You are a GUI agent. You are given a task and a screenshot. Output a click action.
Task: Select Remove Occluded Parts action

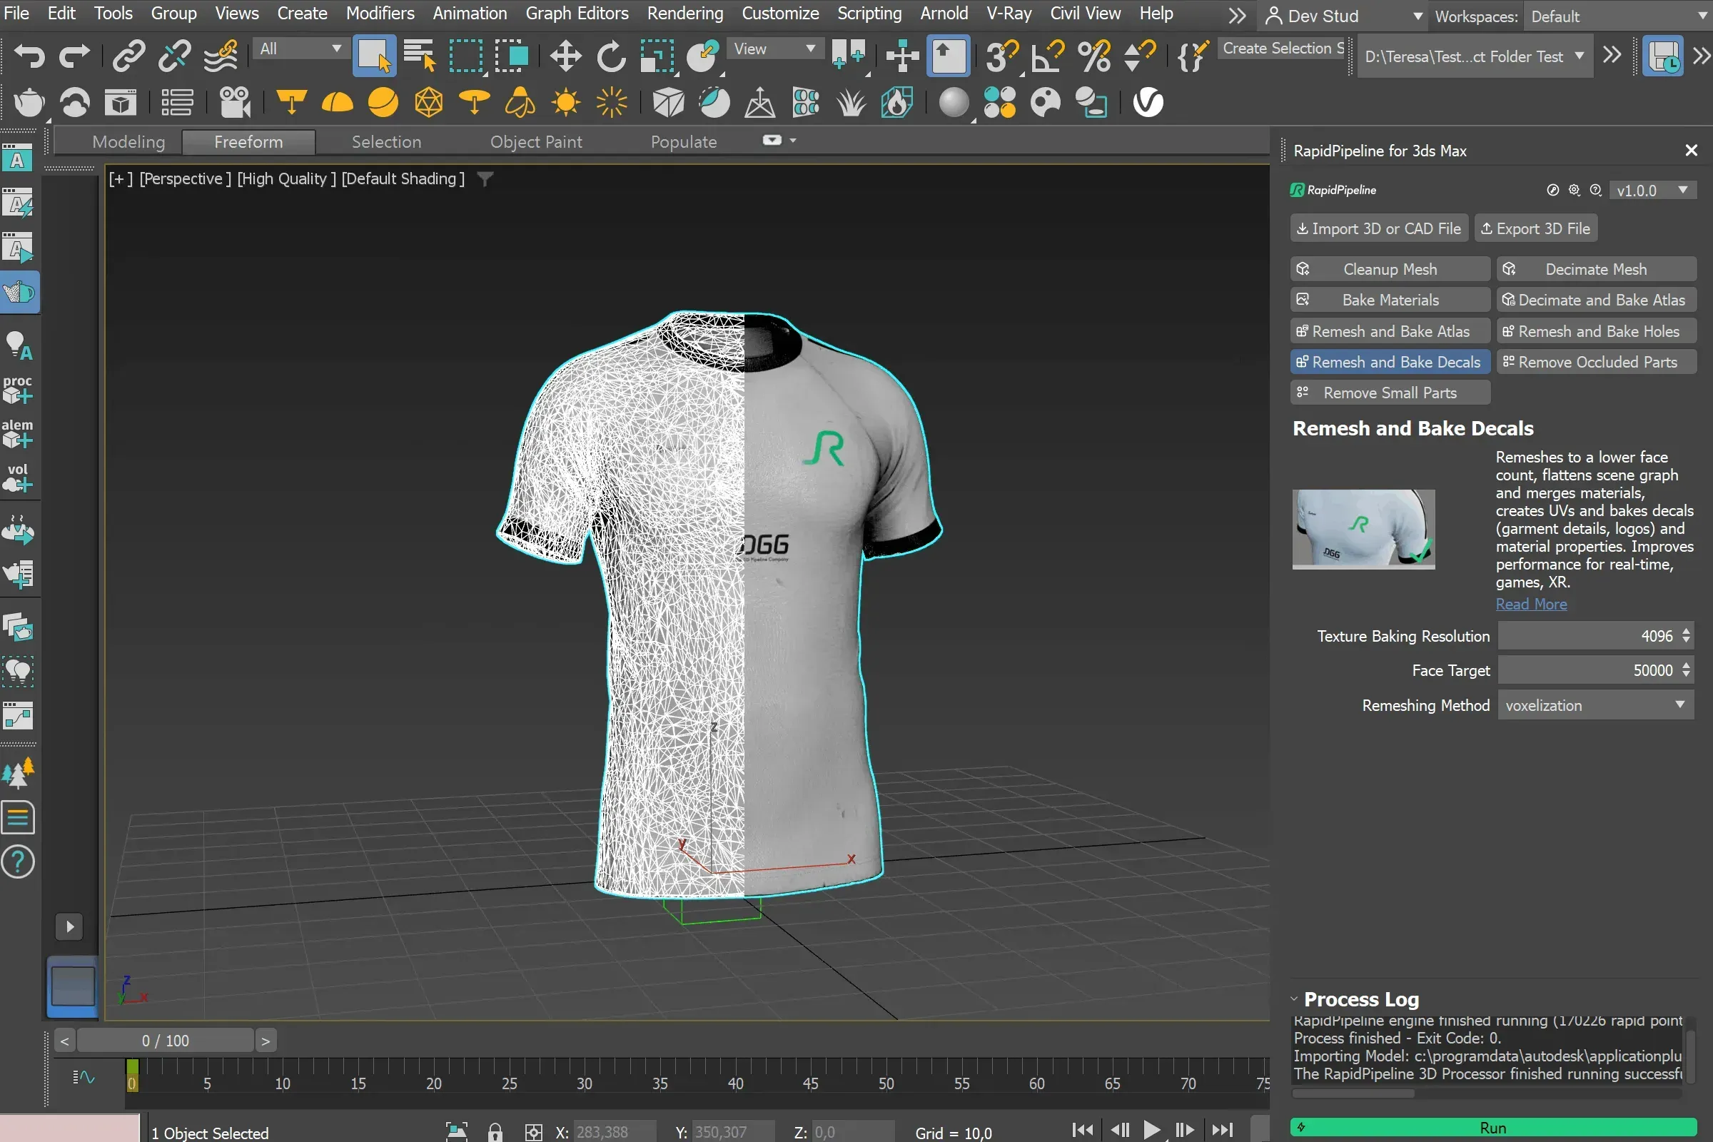click(1596, 362)
